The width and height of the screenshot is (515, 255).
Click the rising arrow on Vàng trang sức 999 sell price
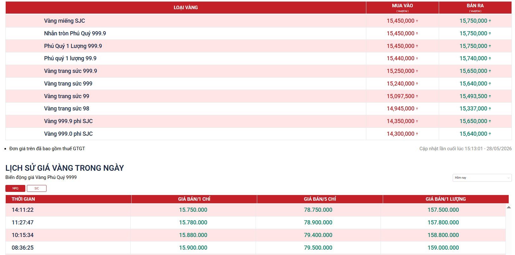click(490, 84)
